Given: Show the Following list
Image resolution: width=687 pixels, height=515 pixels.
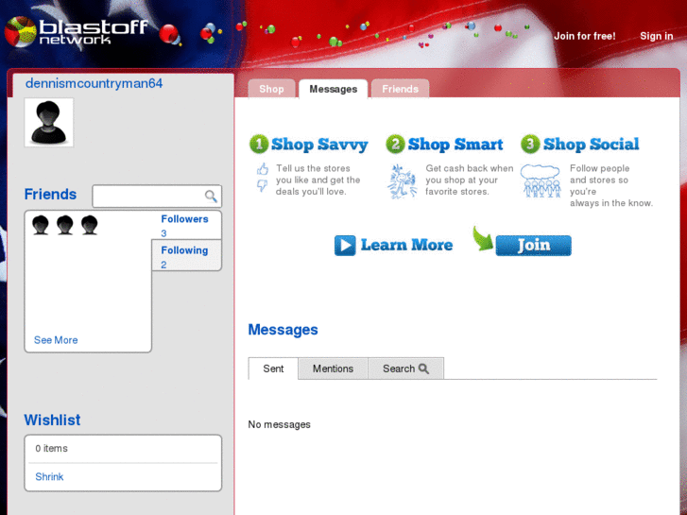Looking at the screenshot, I should tap(184, 250).
